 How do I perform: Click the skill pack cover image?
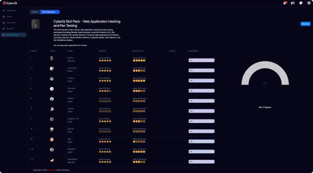pyautogui.click(x=35, y=24)
